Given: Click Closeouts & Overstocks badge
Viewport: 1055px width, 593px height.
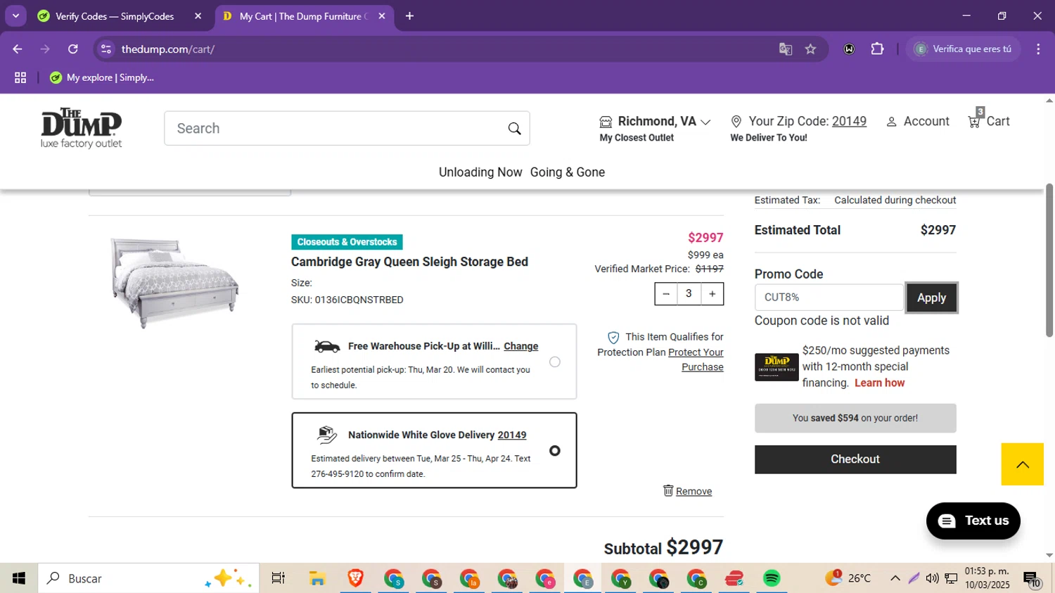Looking at the screenshot, I should coord(347,242).
